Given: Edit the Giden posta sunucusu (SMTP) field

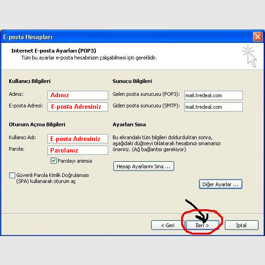Looking at the screenshot, I should (213, 107).
